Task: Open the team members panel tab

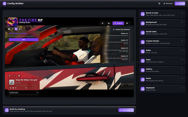Action: click(109, 23)
